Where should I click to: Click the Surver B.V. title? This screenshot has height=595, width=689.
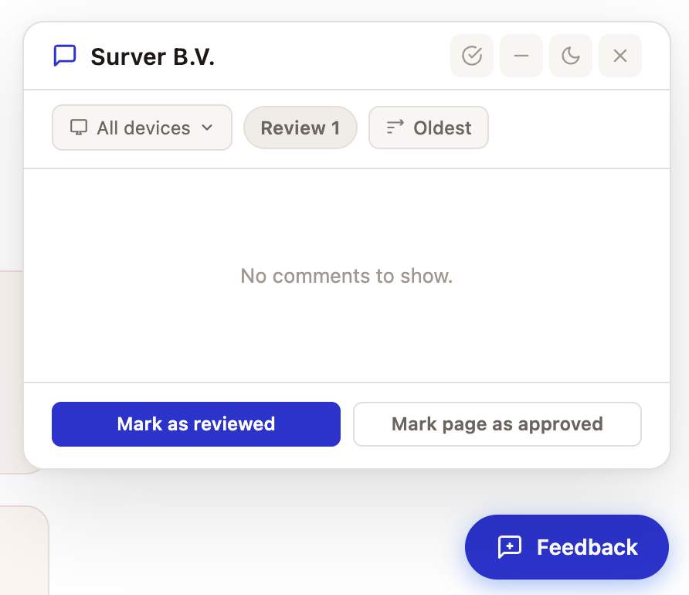pyautogui.click(x=152, y=56)
